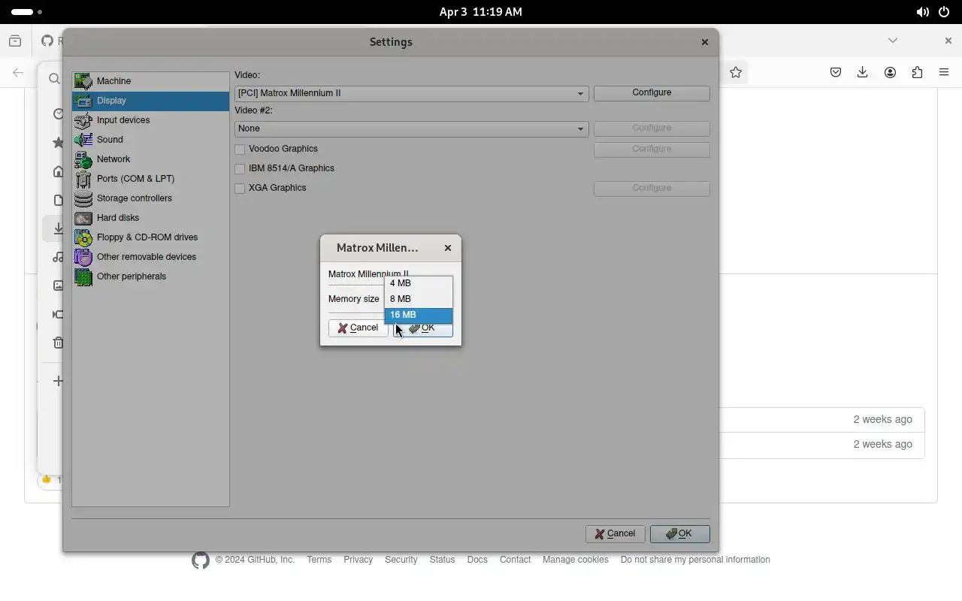This screenshot has height=601, width=962.
Task: Click OK in Settings window
Action: tap(680, 534)
